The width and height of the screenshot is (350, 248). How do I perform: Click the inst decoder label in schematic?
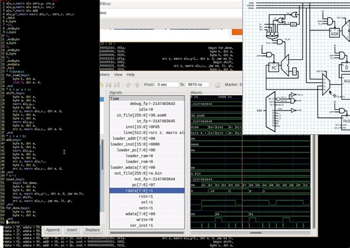259,111
